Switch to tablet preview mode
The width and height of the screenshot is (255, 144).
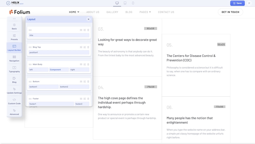pyautogui.click(x=125, y=3)
